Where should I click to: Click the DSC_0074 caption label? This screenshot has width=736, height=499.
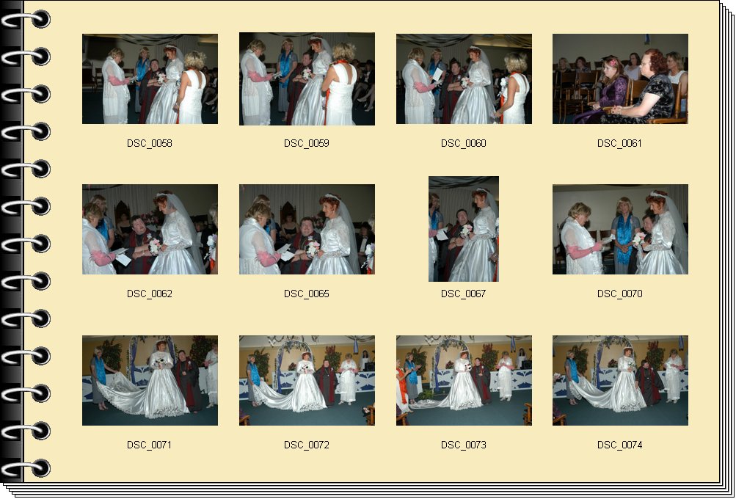(619, 445)
